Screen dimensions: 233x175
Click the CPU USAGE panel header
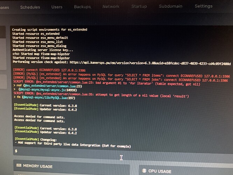pos(186,171)
